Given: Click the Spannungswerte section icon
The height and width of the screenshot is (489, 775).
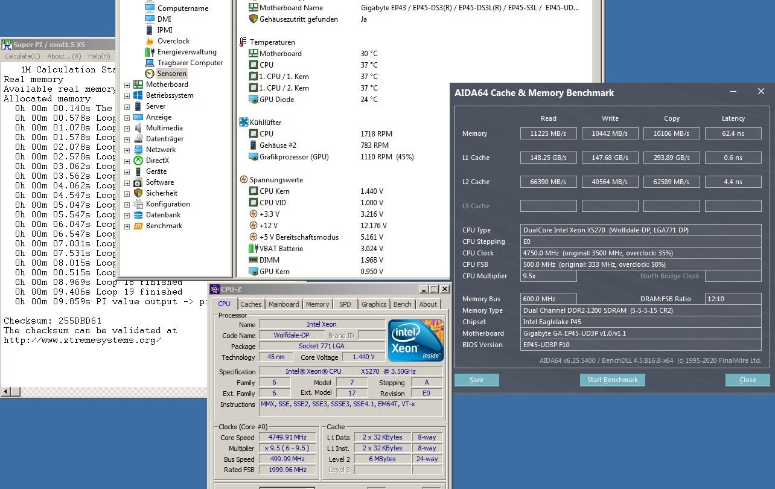Looking at the screenshot, I should coord(243,179).
